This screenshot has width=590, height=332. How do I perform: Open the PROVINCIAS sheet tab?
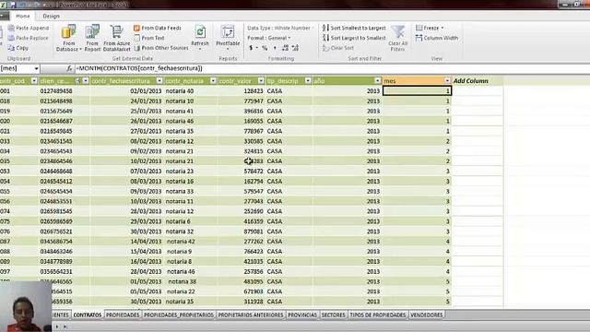click(x=302, y=314)
